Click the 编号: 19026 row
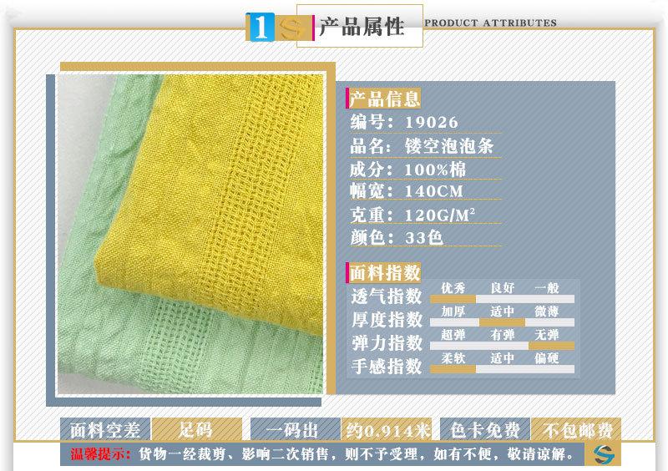Screen dimensions: 668x471 coord(405,122)
